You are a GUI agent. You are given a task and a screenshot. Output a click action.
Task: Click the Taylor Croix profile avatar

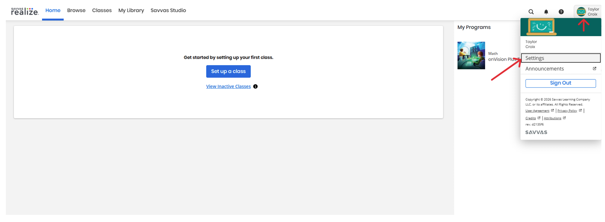581,12
